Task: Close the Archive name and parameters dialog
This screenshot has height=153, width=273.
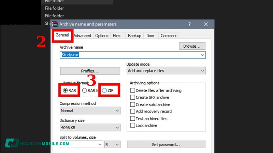Action: coord(206,24)
